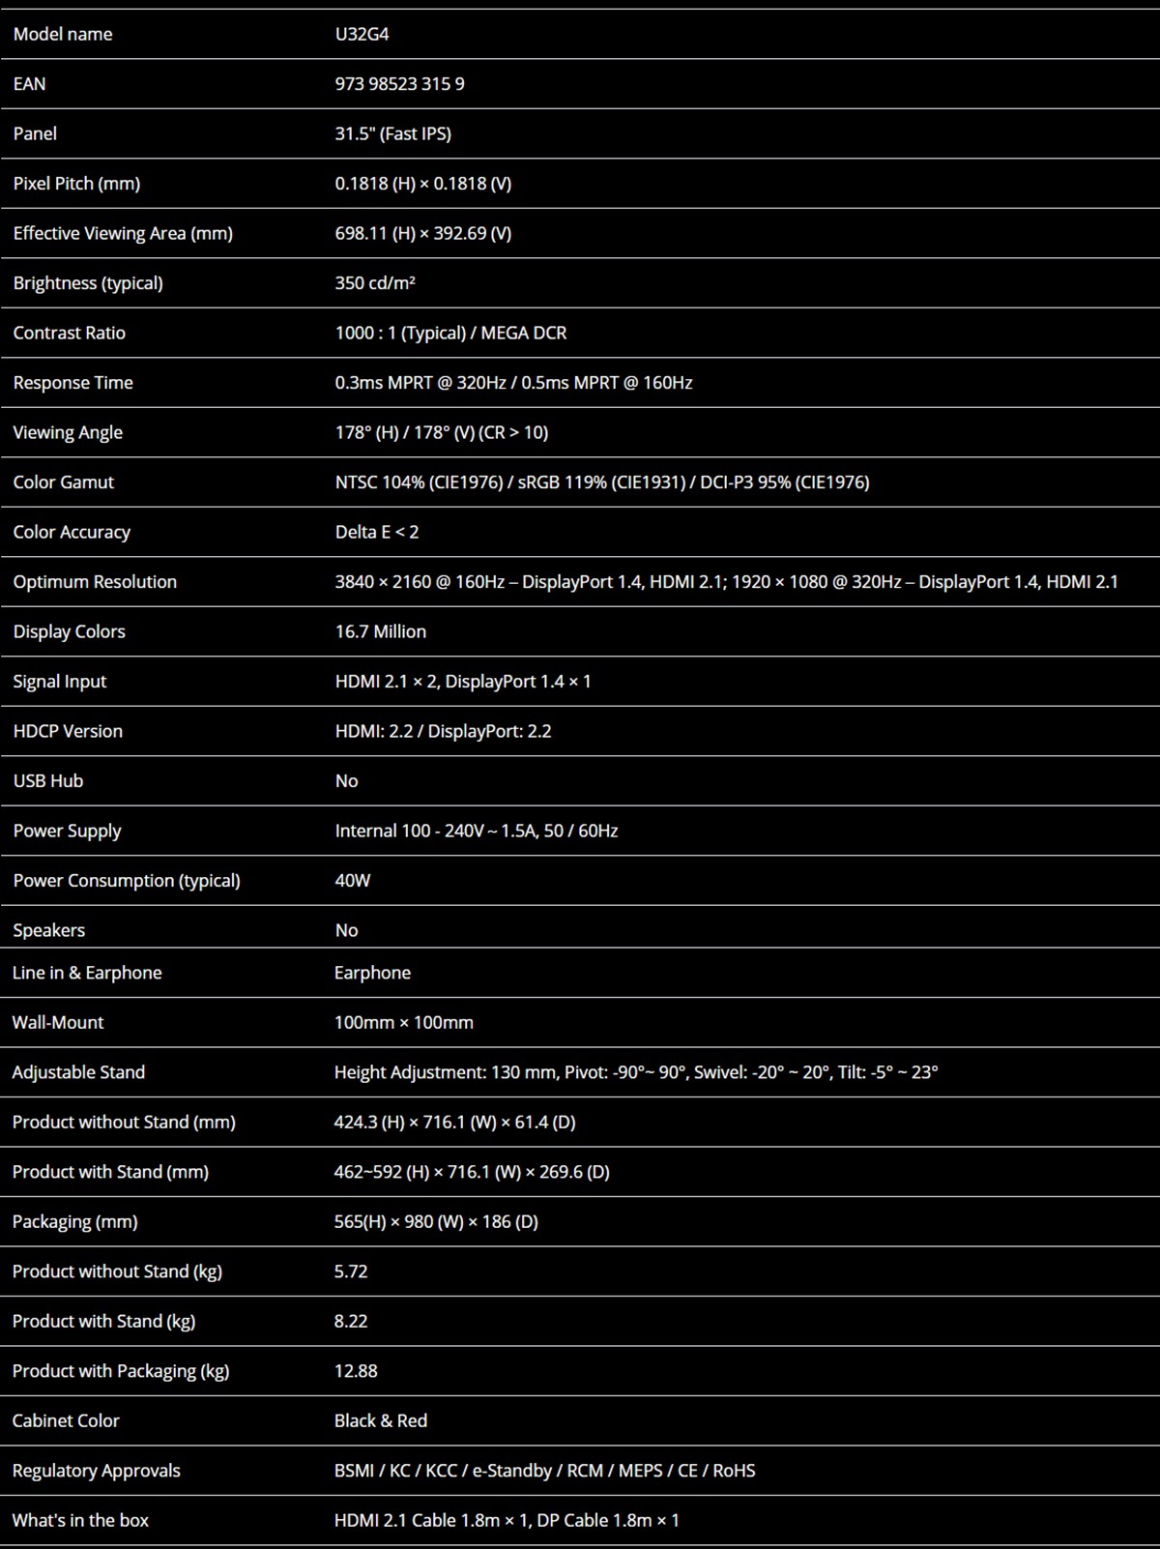Select the Height Adjustment: 130 mm stand value

coord(446,1072)
